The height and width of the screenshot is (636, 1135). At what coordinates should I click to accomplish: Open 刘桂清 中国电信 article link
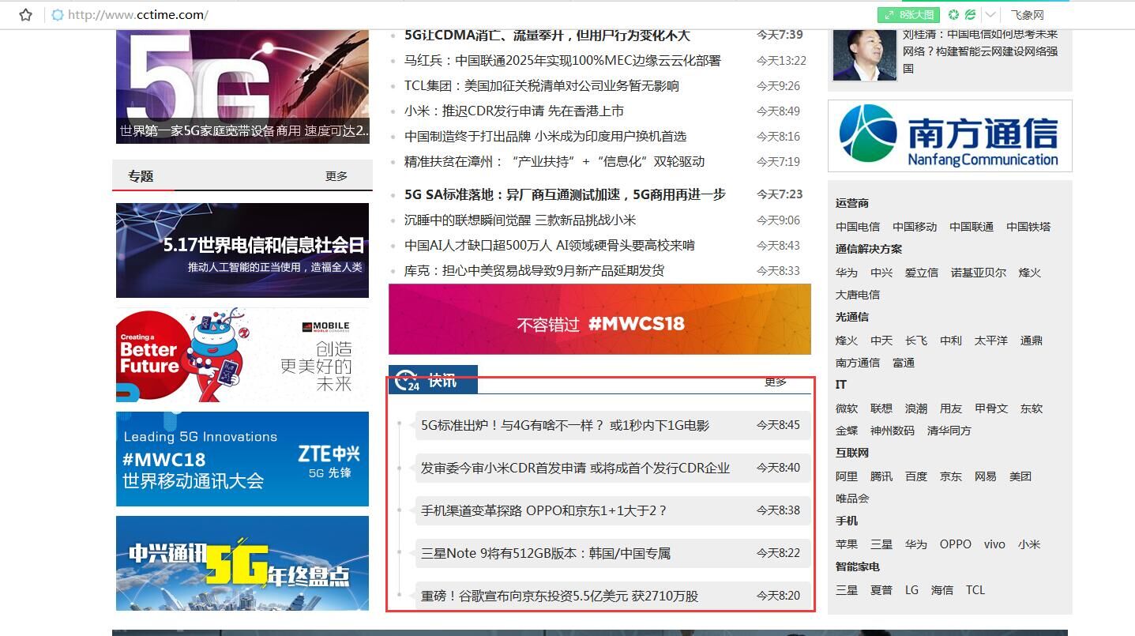pyautogui.click(x=980, y=51)
